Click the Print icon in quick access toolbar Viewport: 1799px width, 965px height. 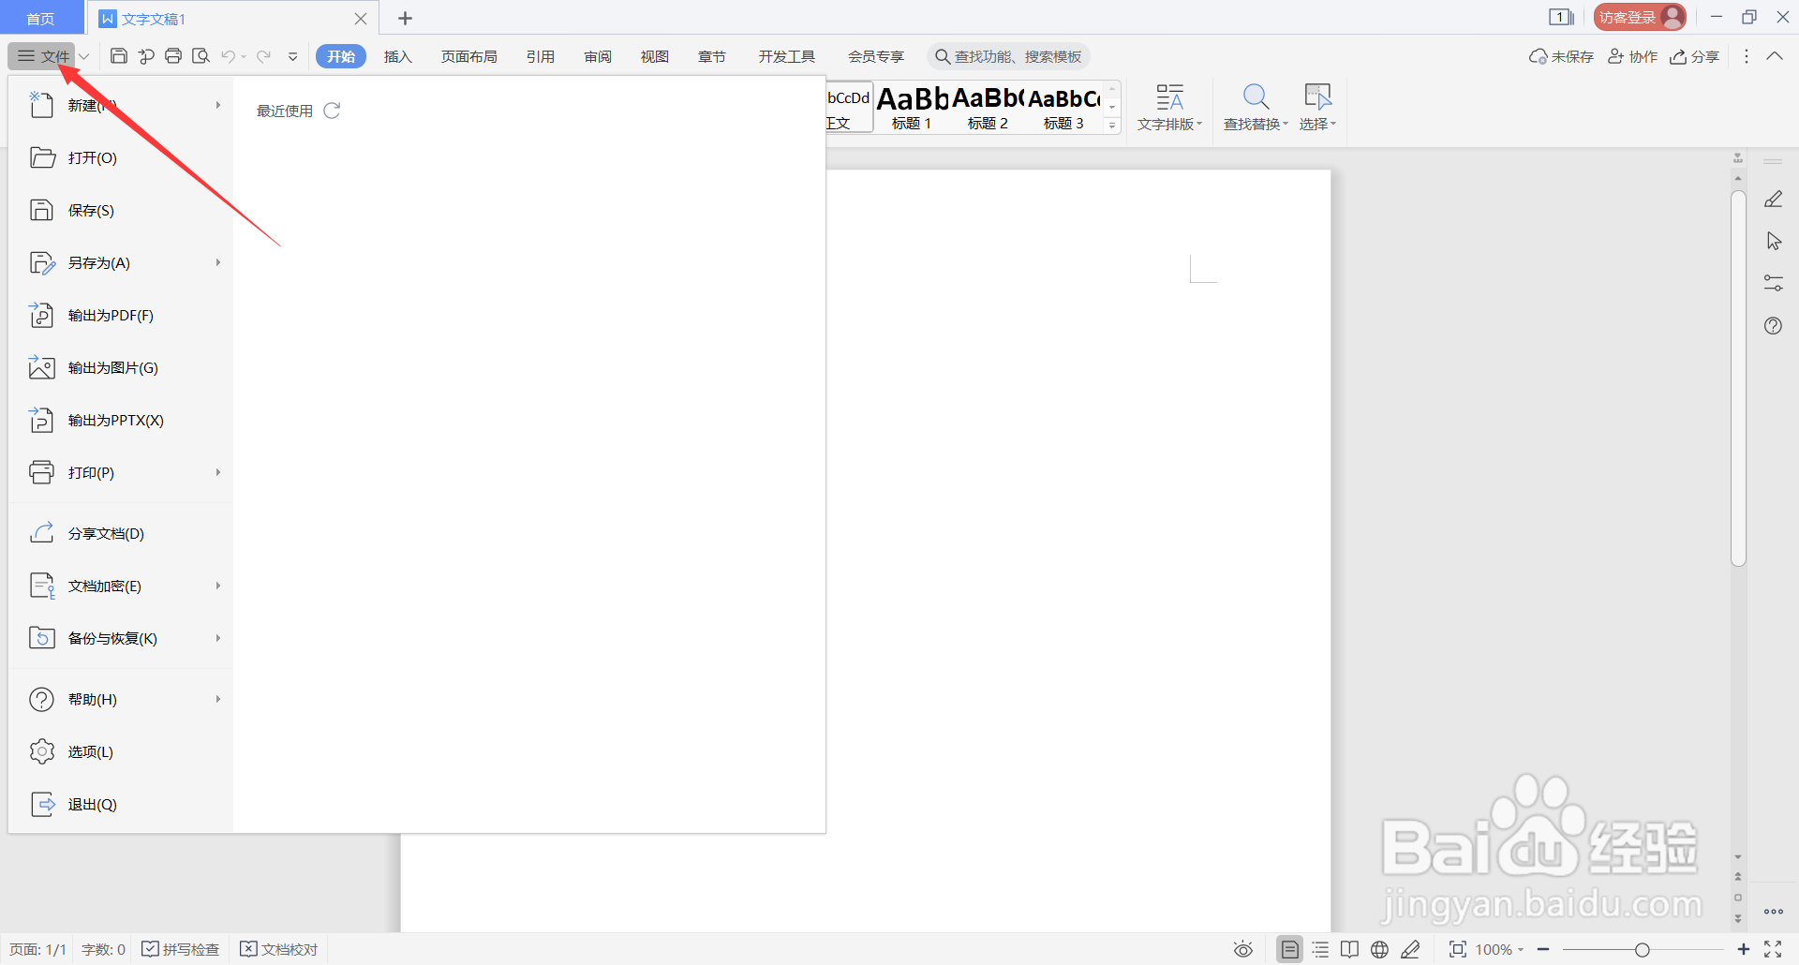pyautogui.click(x=173, y=56)
